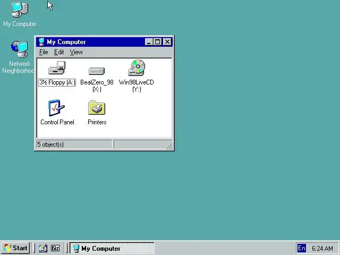
Task: Select the 3½ Floppy (A:) drive icon
Action: [57, 67]
